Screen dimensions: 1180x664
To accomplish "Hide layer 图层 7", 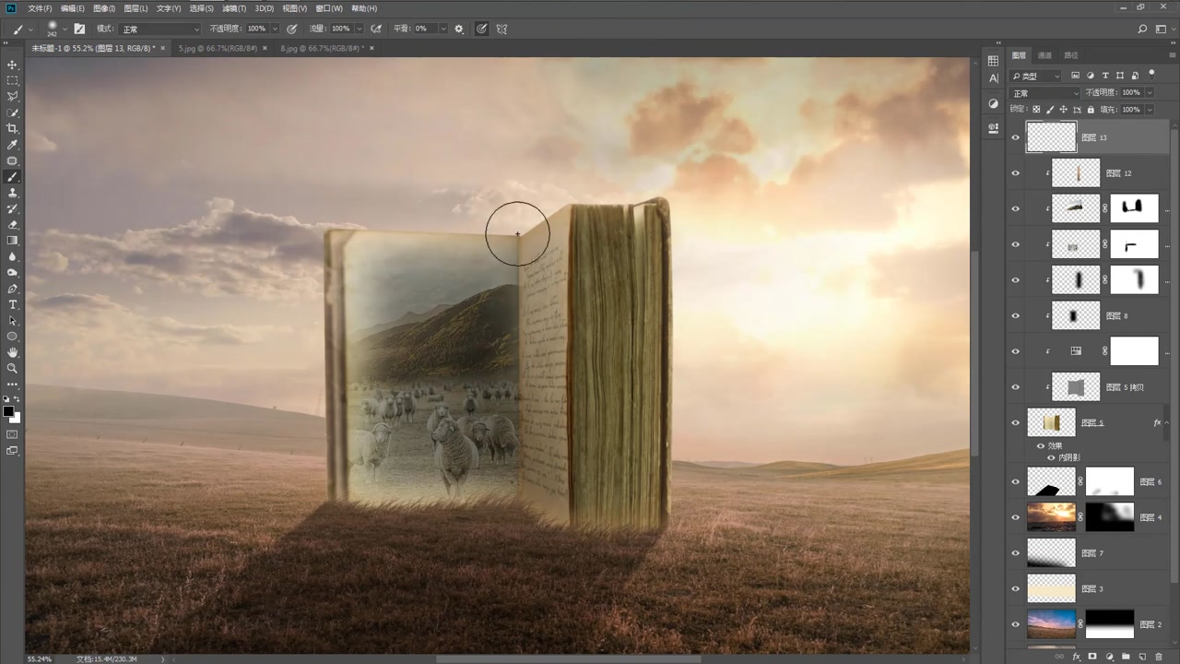I will 1015,553.
